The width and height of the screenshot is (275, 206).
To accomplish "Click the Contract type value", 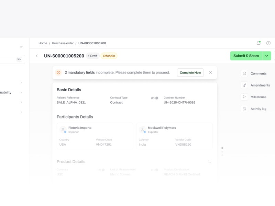I will (116, 102).
